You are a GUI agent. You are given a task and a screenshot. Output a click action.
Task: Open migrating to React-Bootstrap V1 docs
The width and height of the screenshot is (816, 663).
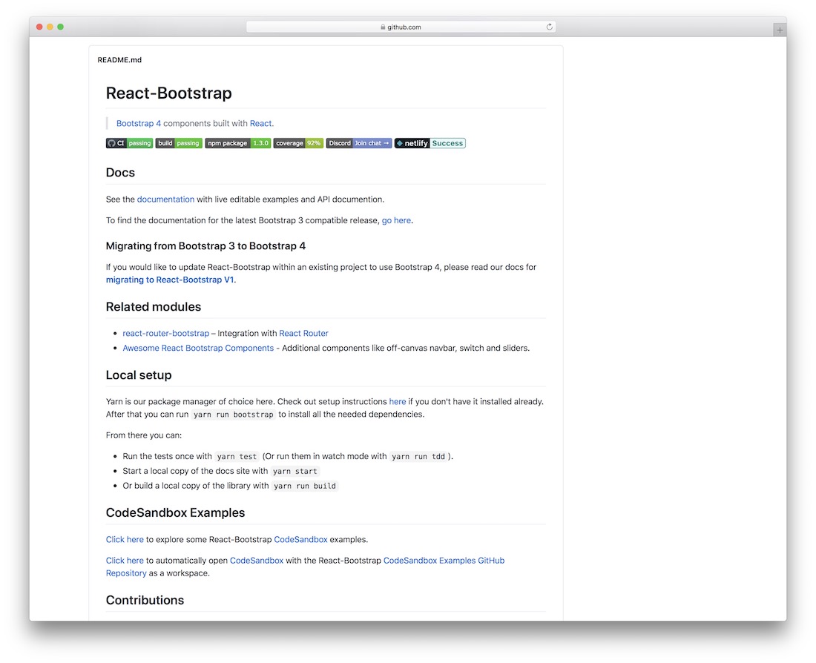pyautogui.click(x=169, y=280)
